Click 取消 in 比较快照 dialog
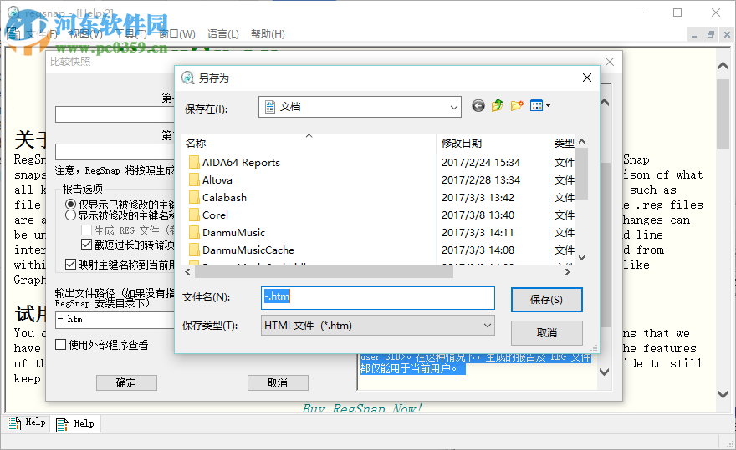Screen dimensions: 736x450 (278, 383)
